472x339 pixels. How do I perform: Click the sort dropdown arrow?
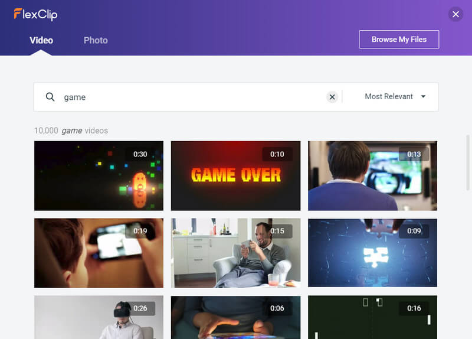[x=423, y=96]
